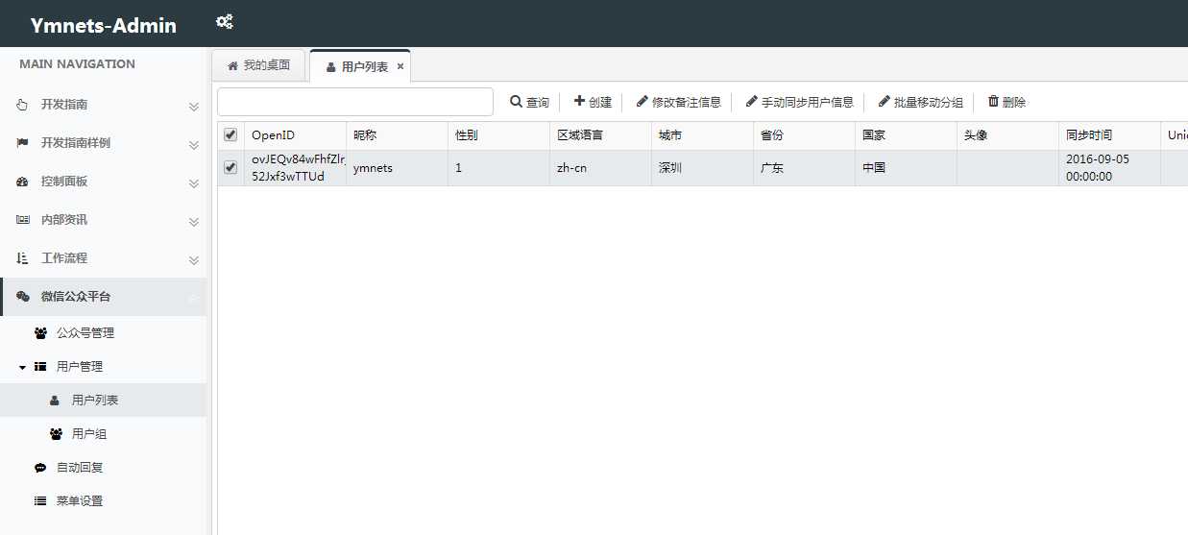Click the sort icon beside 工作流程
1188x535 pixels.
pyautogui.click(x=22, y=258)
